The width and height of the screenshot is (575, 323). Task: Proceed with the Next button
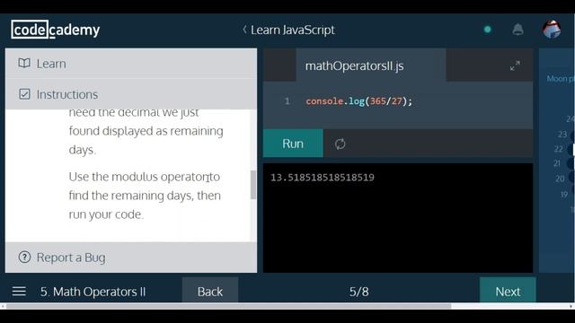(x=508, y=291)
